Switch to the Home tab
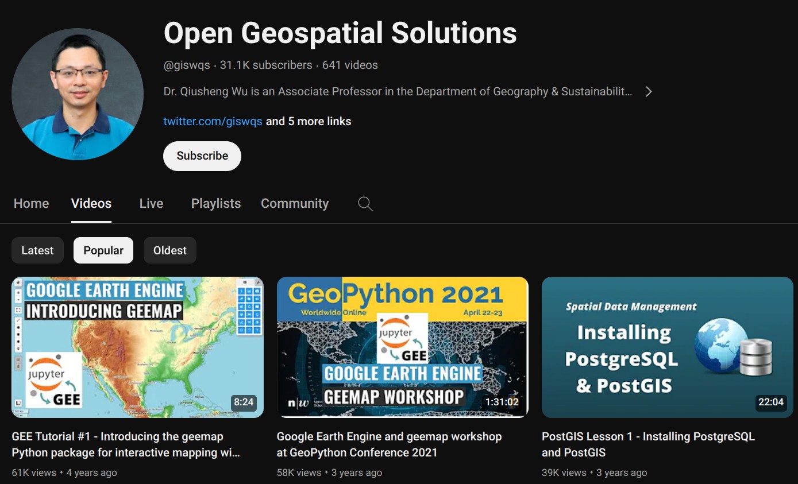The height and width of the screenshot is (484, 798). pos(32,203)
